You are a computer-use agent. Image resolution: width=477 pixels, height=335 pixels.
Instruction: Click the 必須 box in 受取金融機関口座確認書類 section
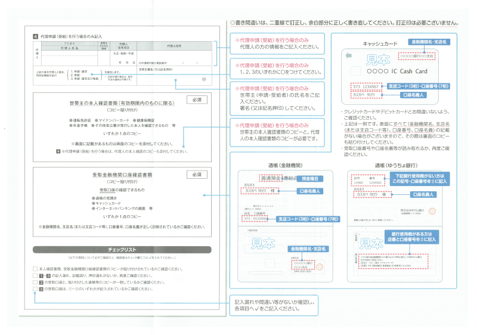[x=197, y=175]
